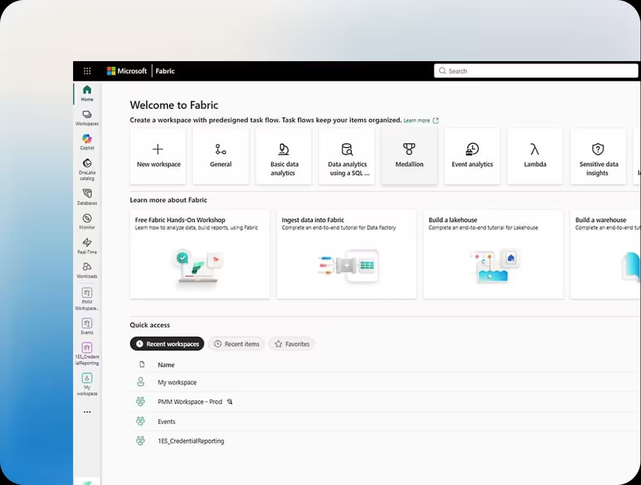Click the Microsoft logo
Image resolution: width=641 pixels, height=485 pixels.
pos(126,71)
